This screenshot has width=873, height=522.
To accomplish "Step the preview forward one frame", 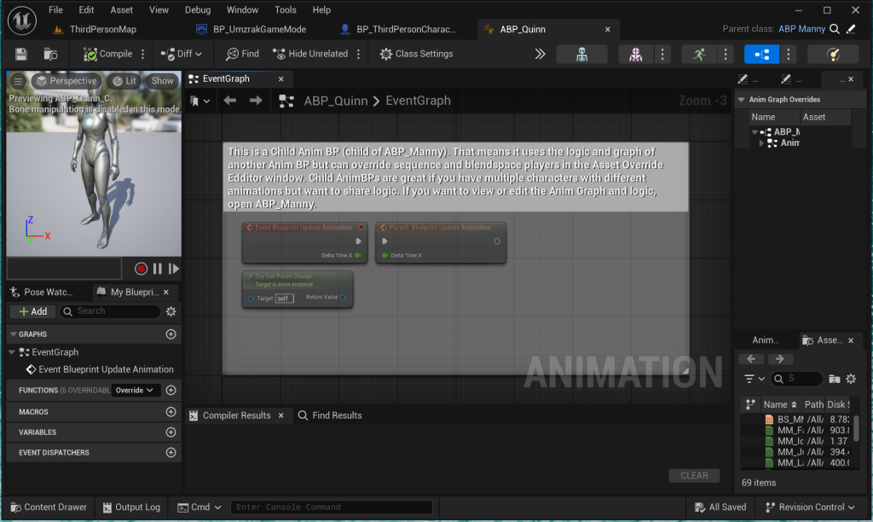I will 174,269.
